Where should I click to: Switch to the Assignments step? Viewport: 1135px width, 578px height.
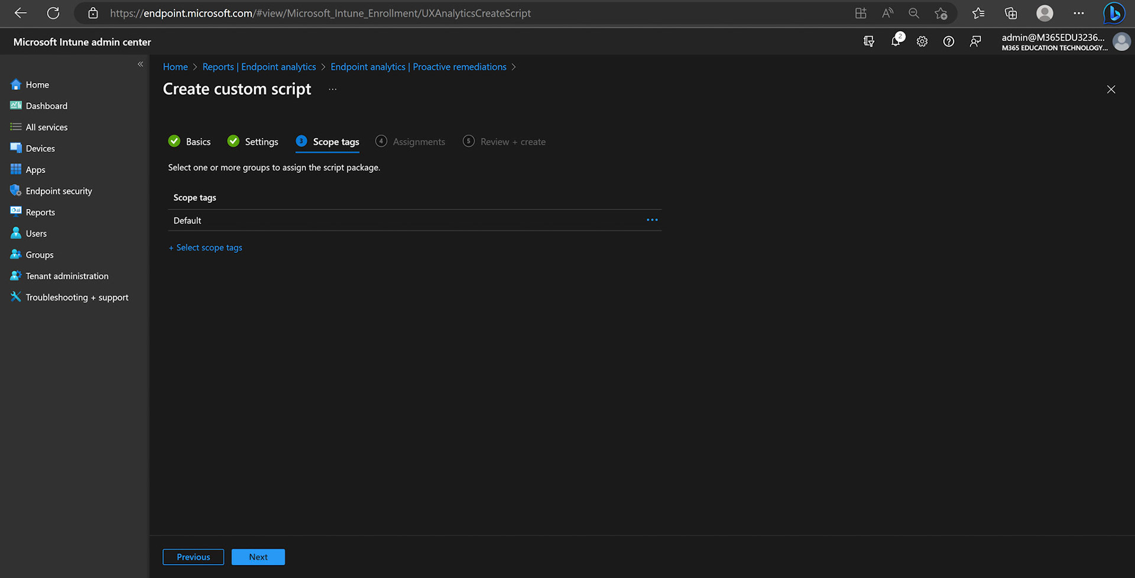point(410,142)
